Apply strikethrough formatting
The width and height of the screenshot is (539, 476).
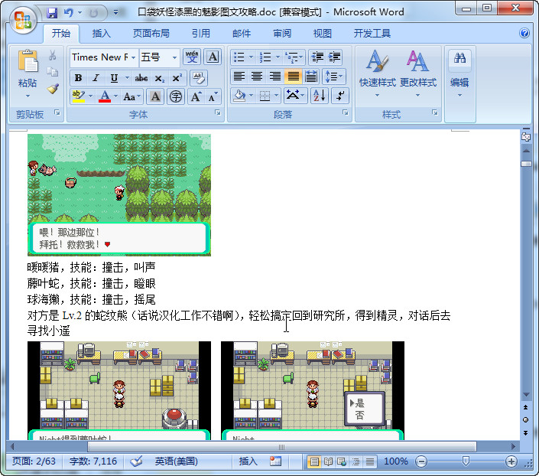click(x=141, y=78)
